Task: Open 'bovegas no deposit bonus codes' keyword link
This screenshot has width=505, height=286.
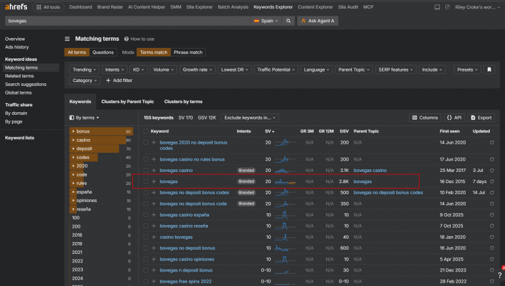Action: 194,192
